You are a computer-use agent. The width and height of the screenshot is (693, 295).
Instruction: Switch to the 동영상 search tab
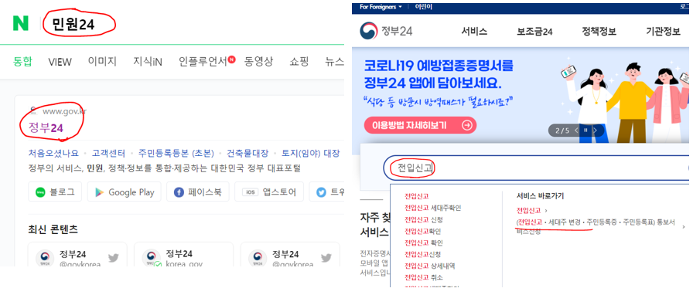(259, 61)
